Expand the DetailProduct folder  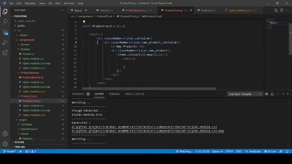click(39, 129)
